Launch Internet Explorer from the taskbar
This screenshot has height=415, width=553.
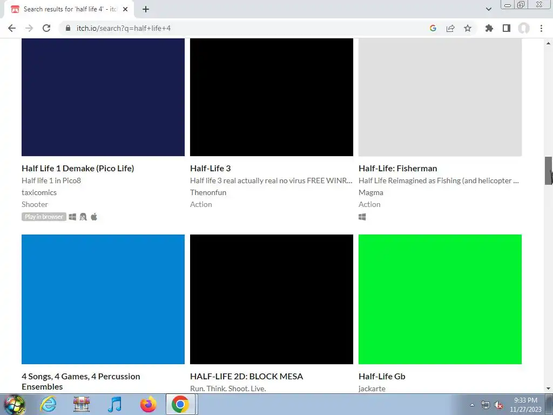[x=48, y=404]
